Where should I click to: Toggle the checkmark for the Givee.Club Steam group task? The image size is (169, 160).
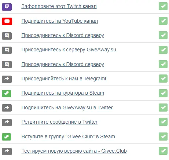click(163, 137)
